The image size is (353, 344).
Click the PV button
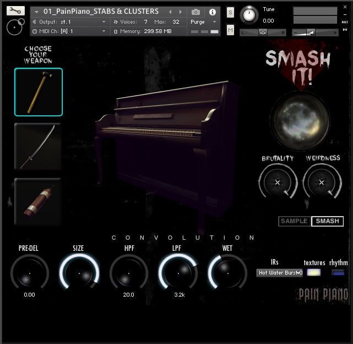click(x=345, y=30)
